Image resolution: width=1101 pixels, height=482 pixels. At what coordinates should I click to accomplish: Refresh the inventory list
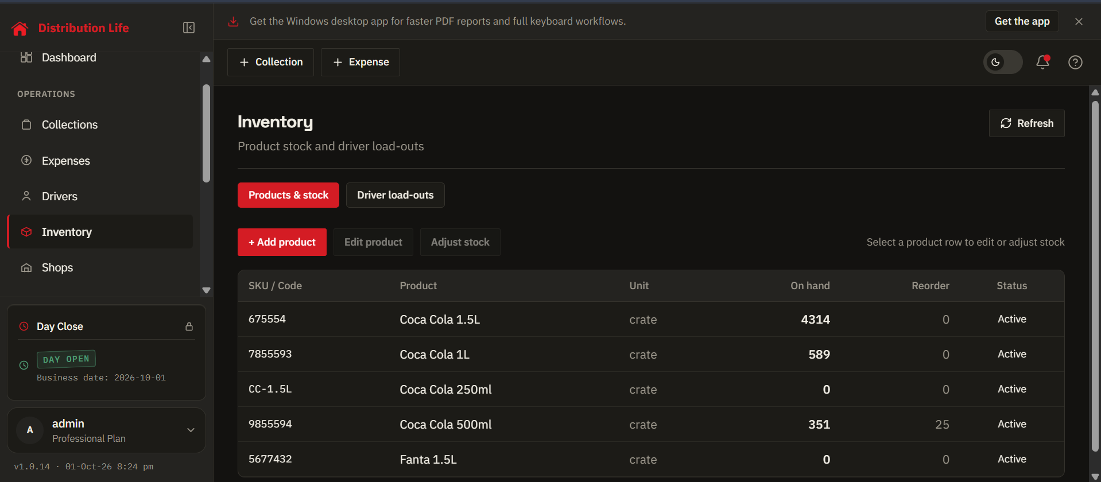[x=1026, y=123]
